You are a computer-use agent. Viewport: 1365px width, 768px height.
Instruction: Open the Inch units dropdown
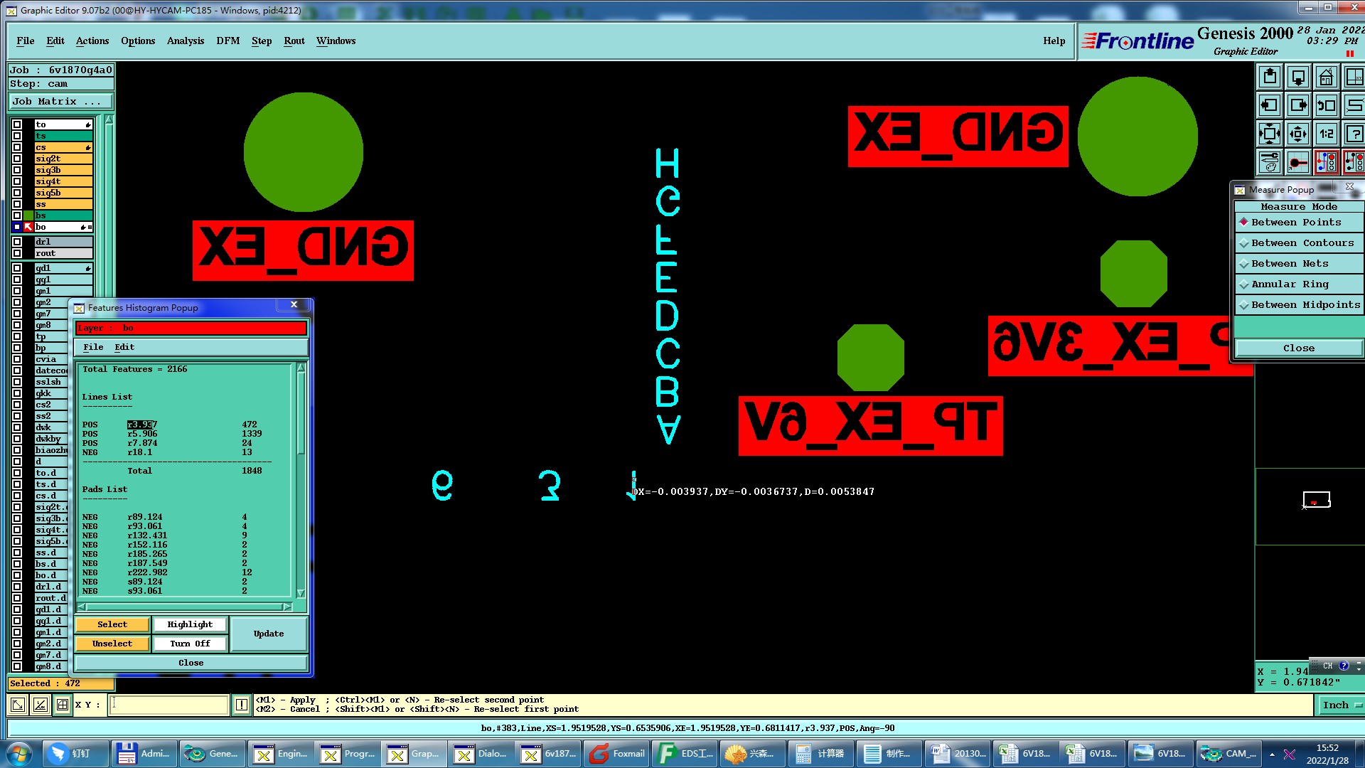(x=1341, y=705)
